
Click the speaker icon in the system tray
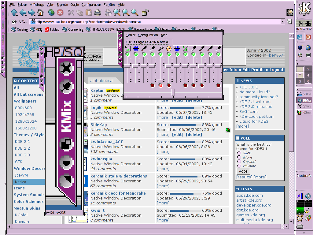308,196
